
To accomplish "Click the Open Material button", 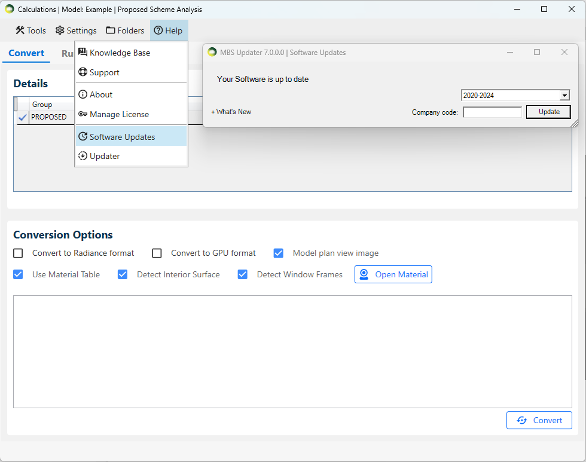I will point(393,274).
